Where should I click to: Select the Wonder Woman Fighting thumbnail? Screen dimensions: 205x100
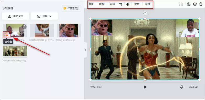(15, 51)
